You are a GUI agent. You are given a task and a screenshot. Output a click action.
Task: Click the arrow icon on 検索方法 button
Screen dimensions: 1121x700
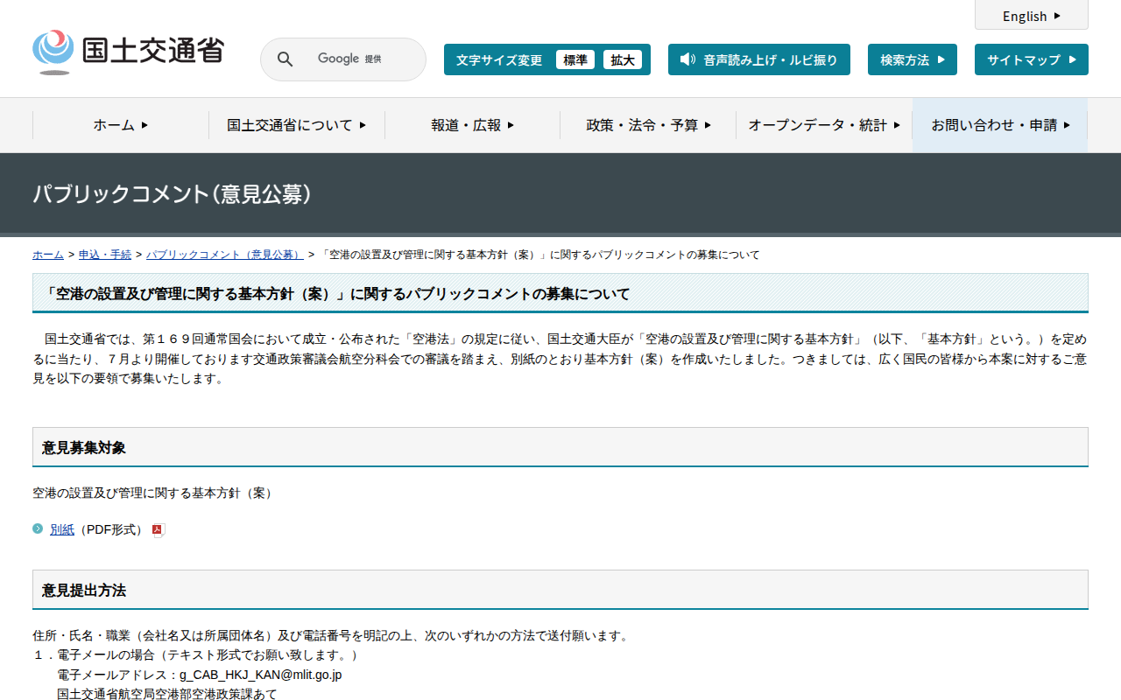click(941, 59)
